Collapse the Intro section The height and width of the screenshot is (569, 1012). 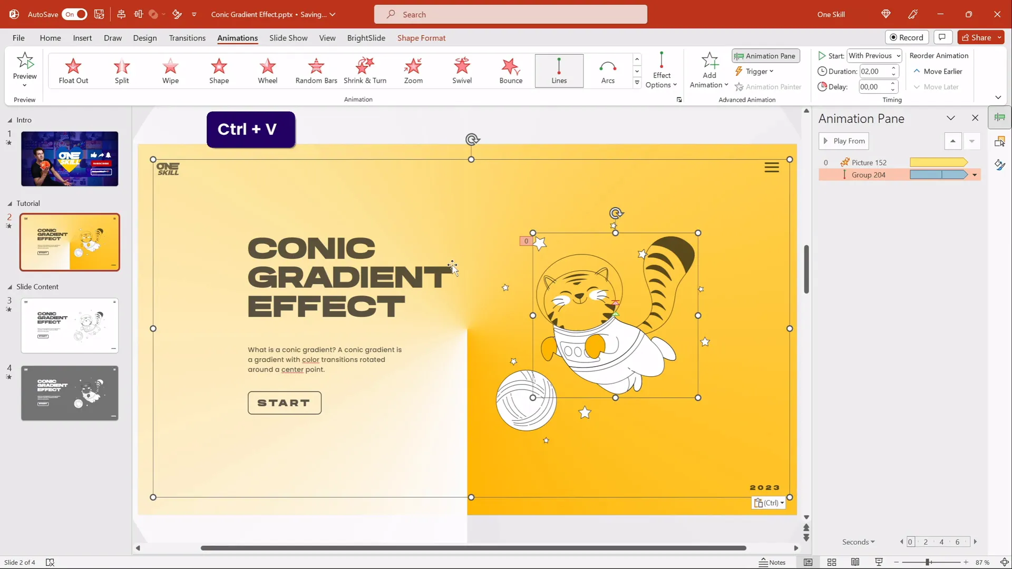[9, 120]
